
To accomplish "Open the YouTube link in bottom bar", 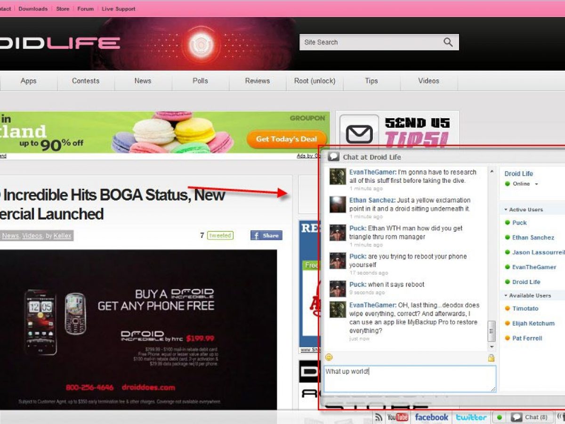I will coord(398,417).
